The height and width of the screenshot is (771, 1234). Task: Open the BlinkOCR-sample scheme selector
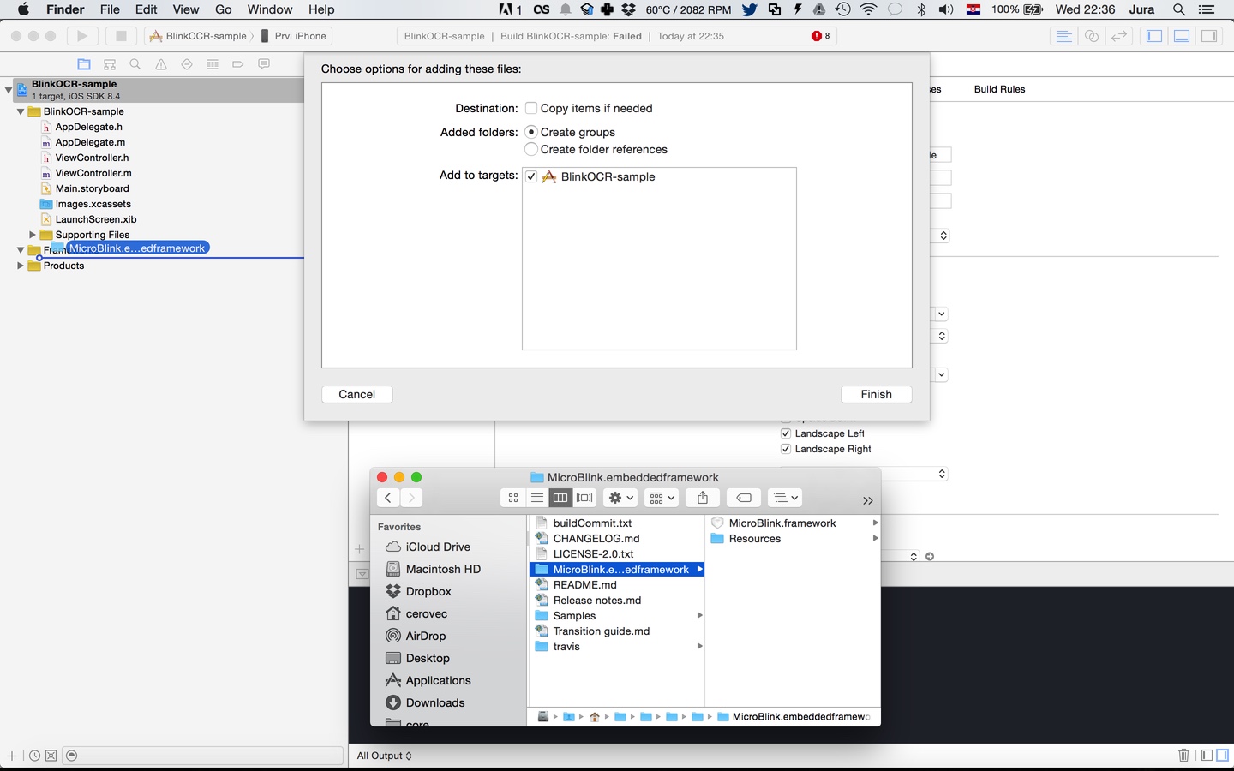[199, 36]
